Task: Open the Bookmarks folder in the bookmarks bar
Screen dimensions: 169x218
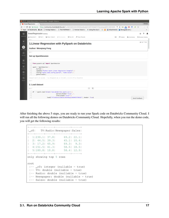Action: point(32,30)
